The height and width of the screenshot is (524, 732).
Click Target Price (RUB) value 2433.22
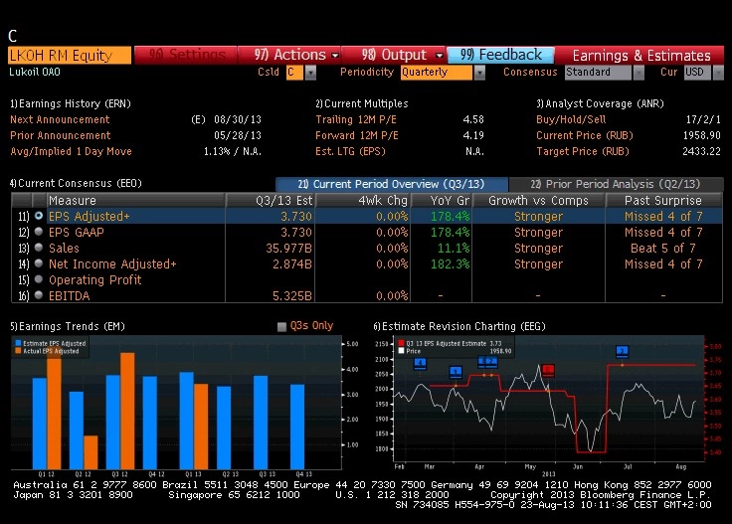coord(701,151)
